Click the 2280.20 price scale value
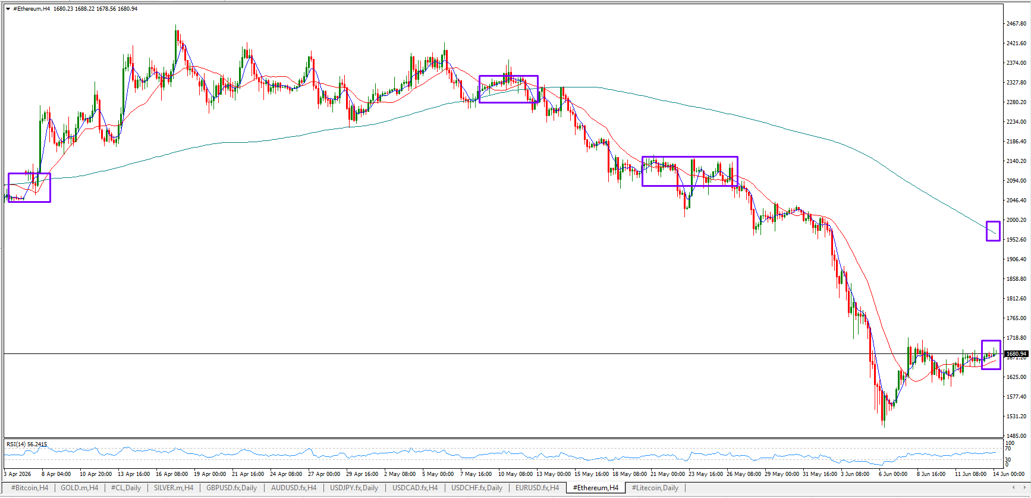 click(1016, 102)
